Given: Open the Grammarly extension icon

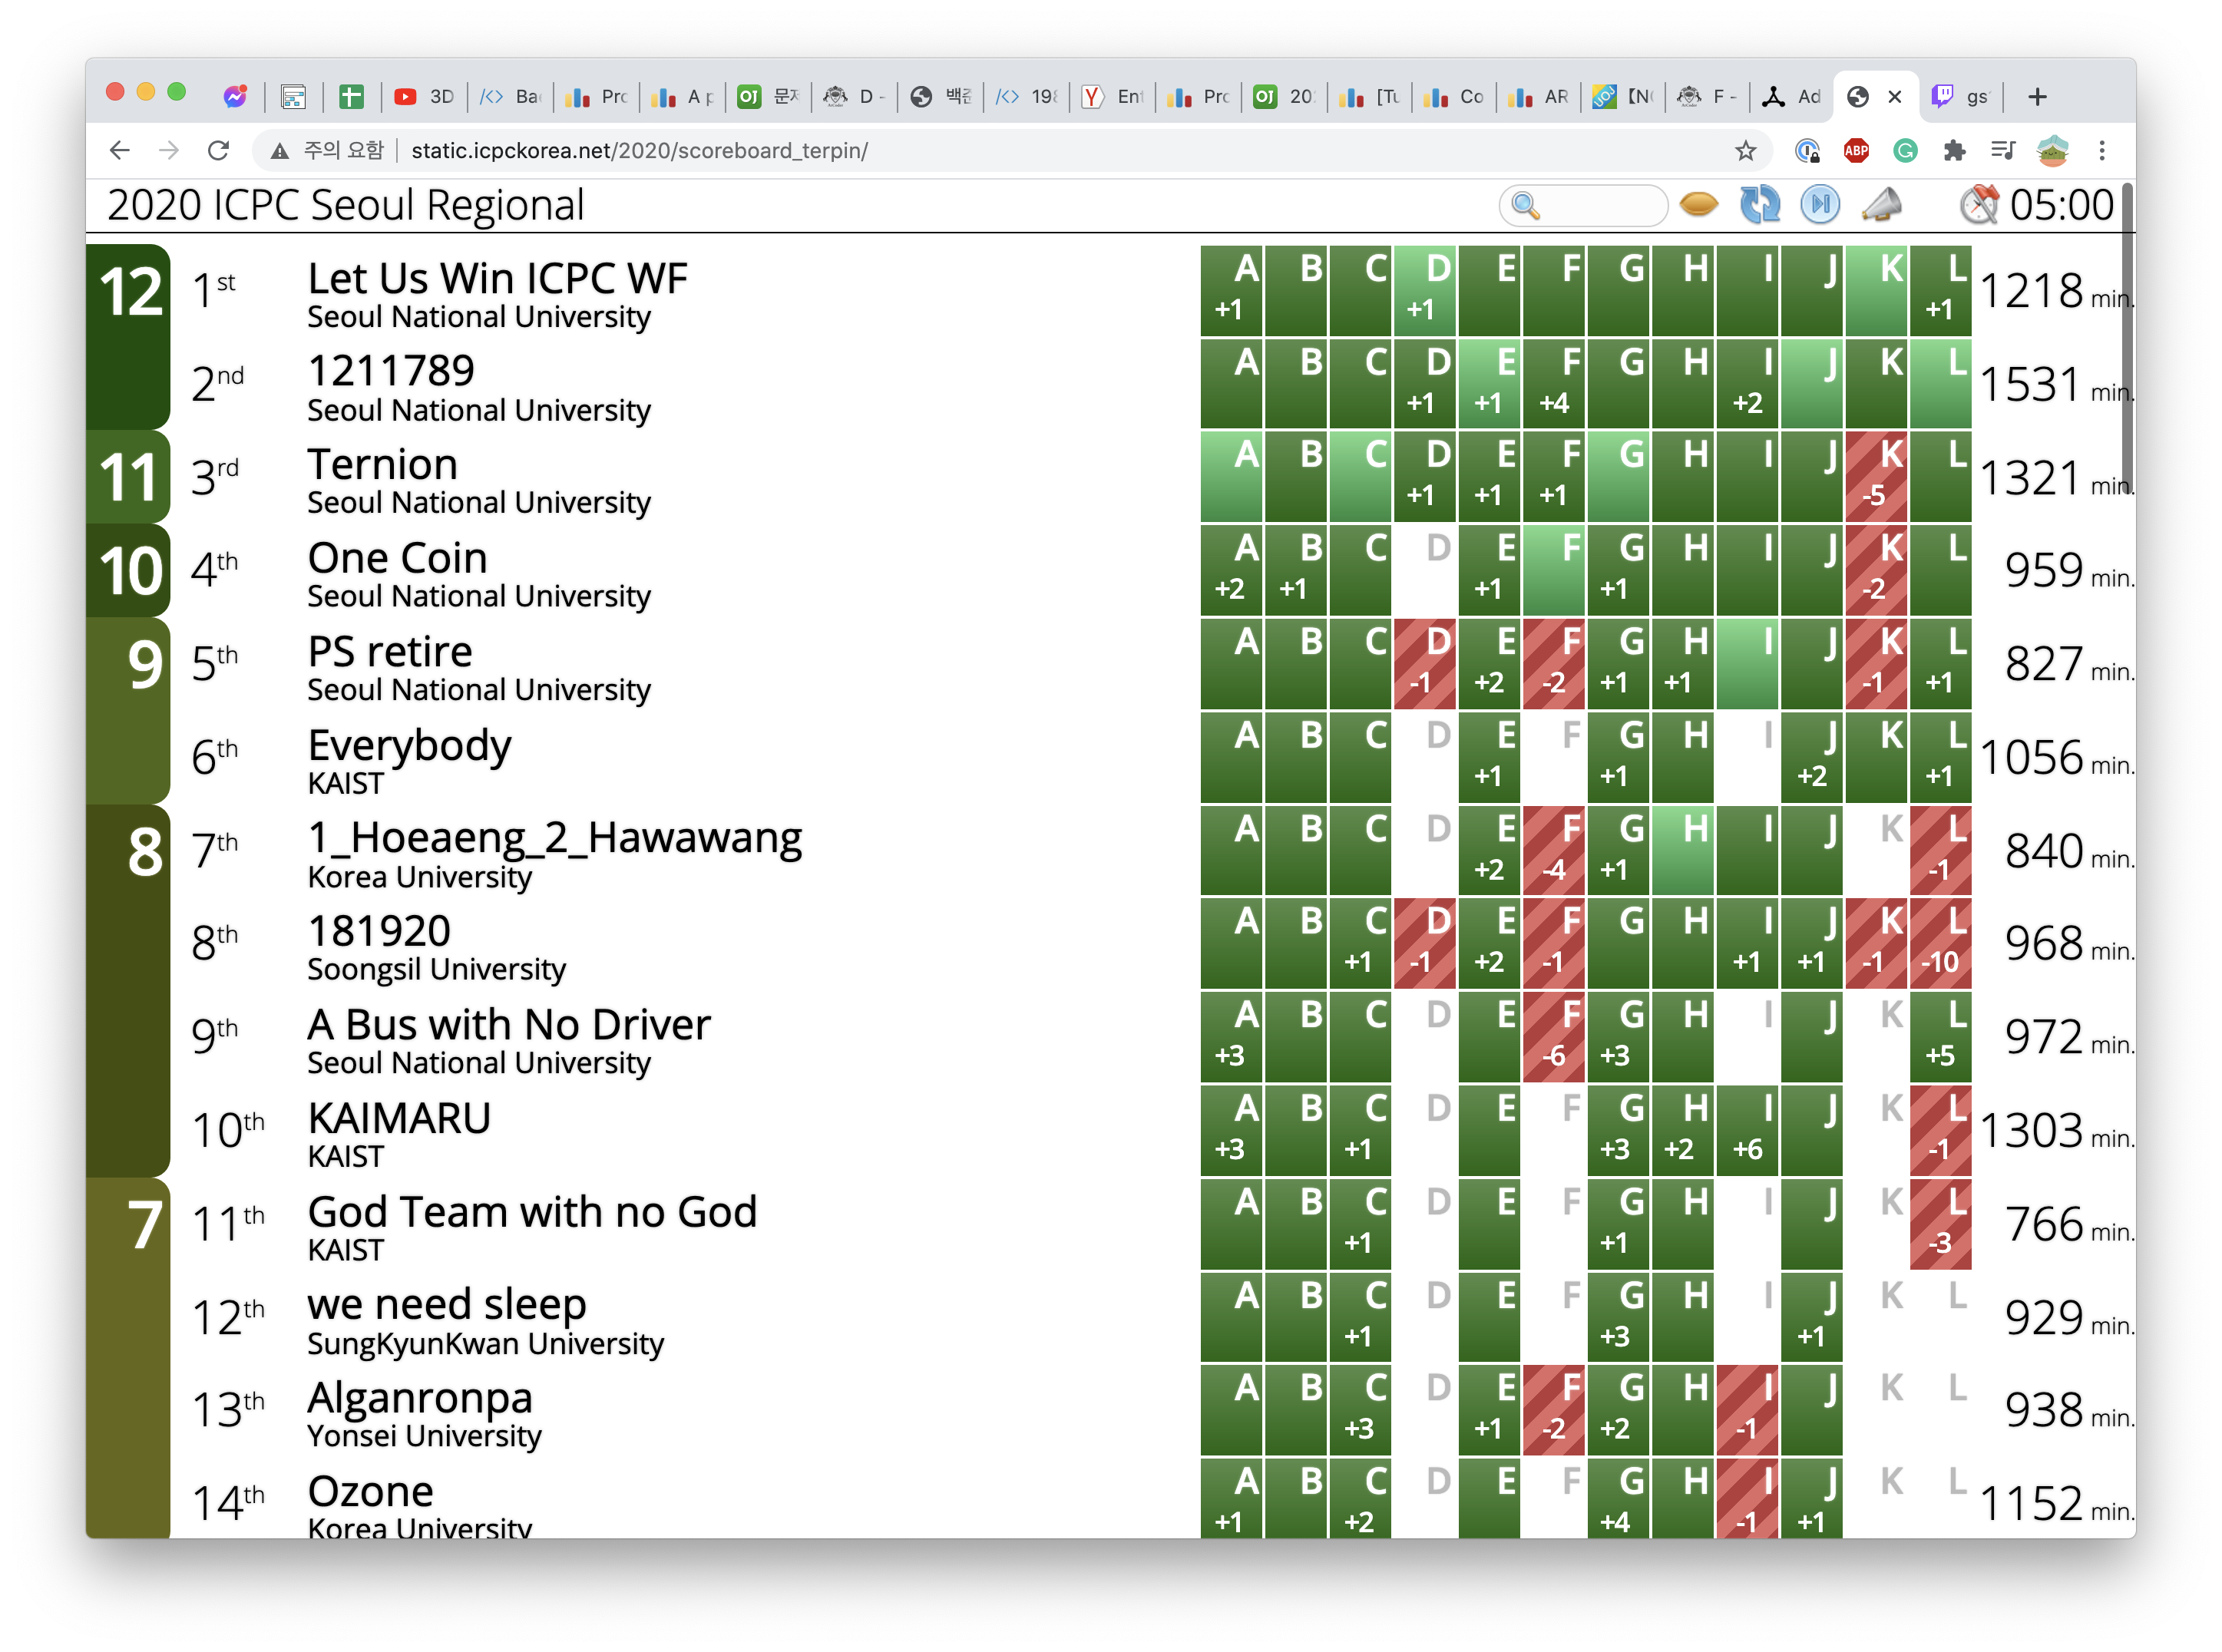Looking at the screenshot, I should pos(1905,151).
